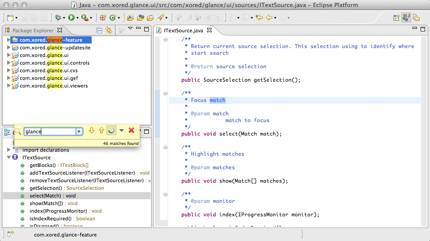Screen dimensions: 430x241
Task: Click the Next Annotation toolbar icon
Action: [x=232, y=18]
